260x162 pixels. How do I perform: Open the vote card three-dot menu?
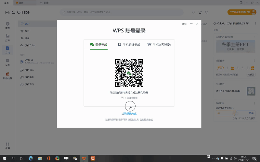point(254,103)
